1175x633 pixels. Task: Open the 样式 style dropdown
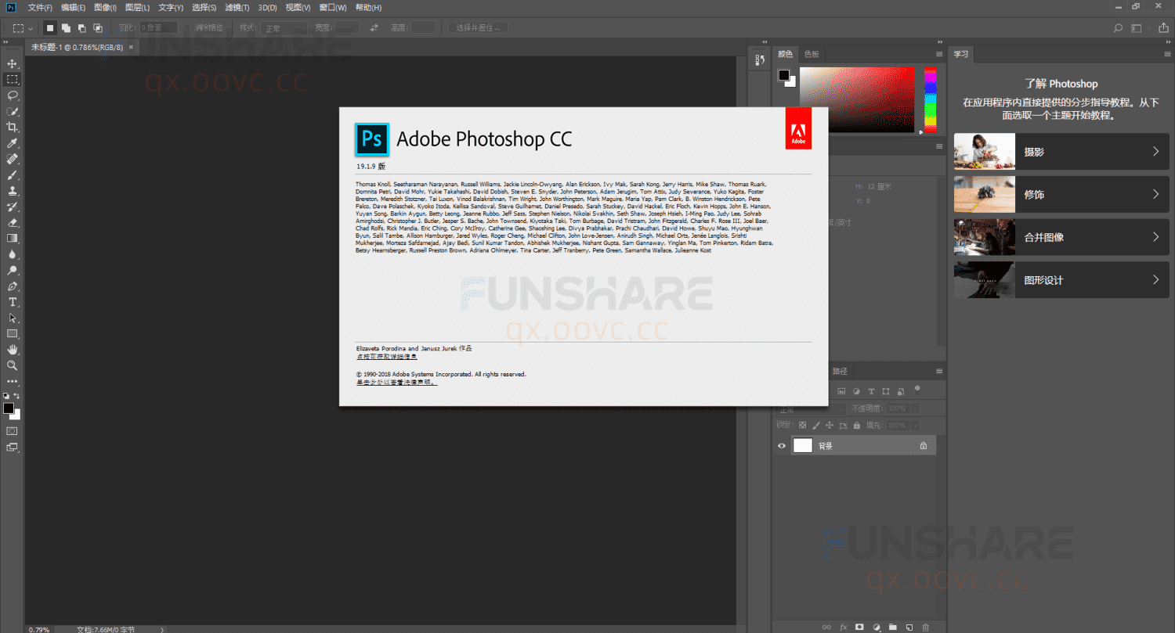(285, 28)
